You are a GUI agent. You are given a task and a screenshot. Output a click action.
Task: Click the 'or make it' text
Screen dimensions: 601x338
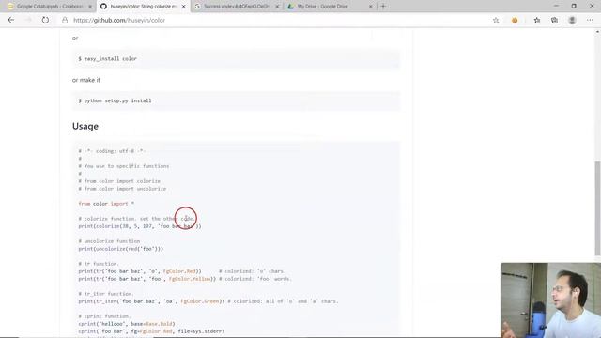point(85,80)
